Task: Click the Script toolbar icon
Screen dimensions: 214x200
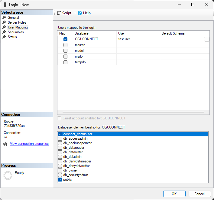Action: 59,13
